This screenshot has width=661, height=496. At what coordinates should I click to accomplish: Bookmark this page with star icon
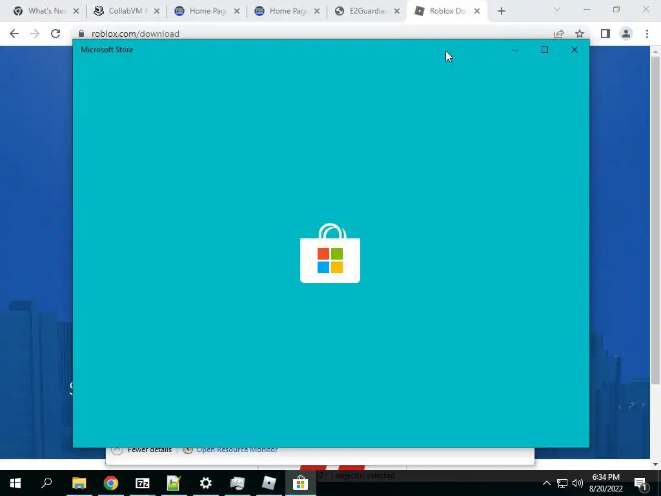[580, 34]
